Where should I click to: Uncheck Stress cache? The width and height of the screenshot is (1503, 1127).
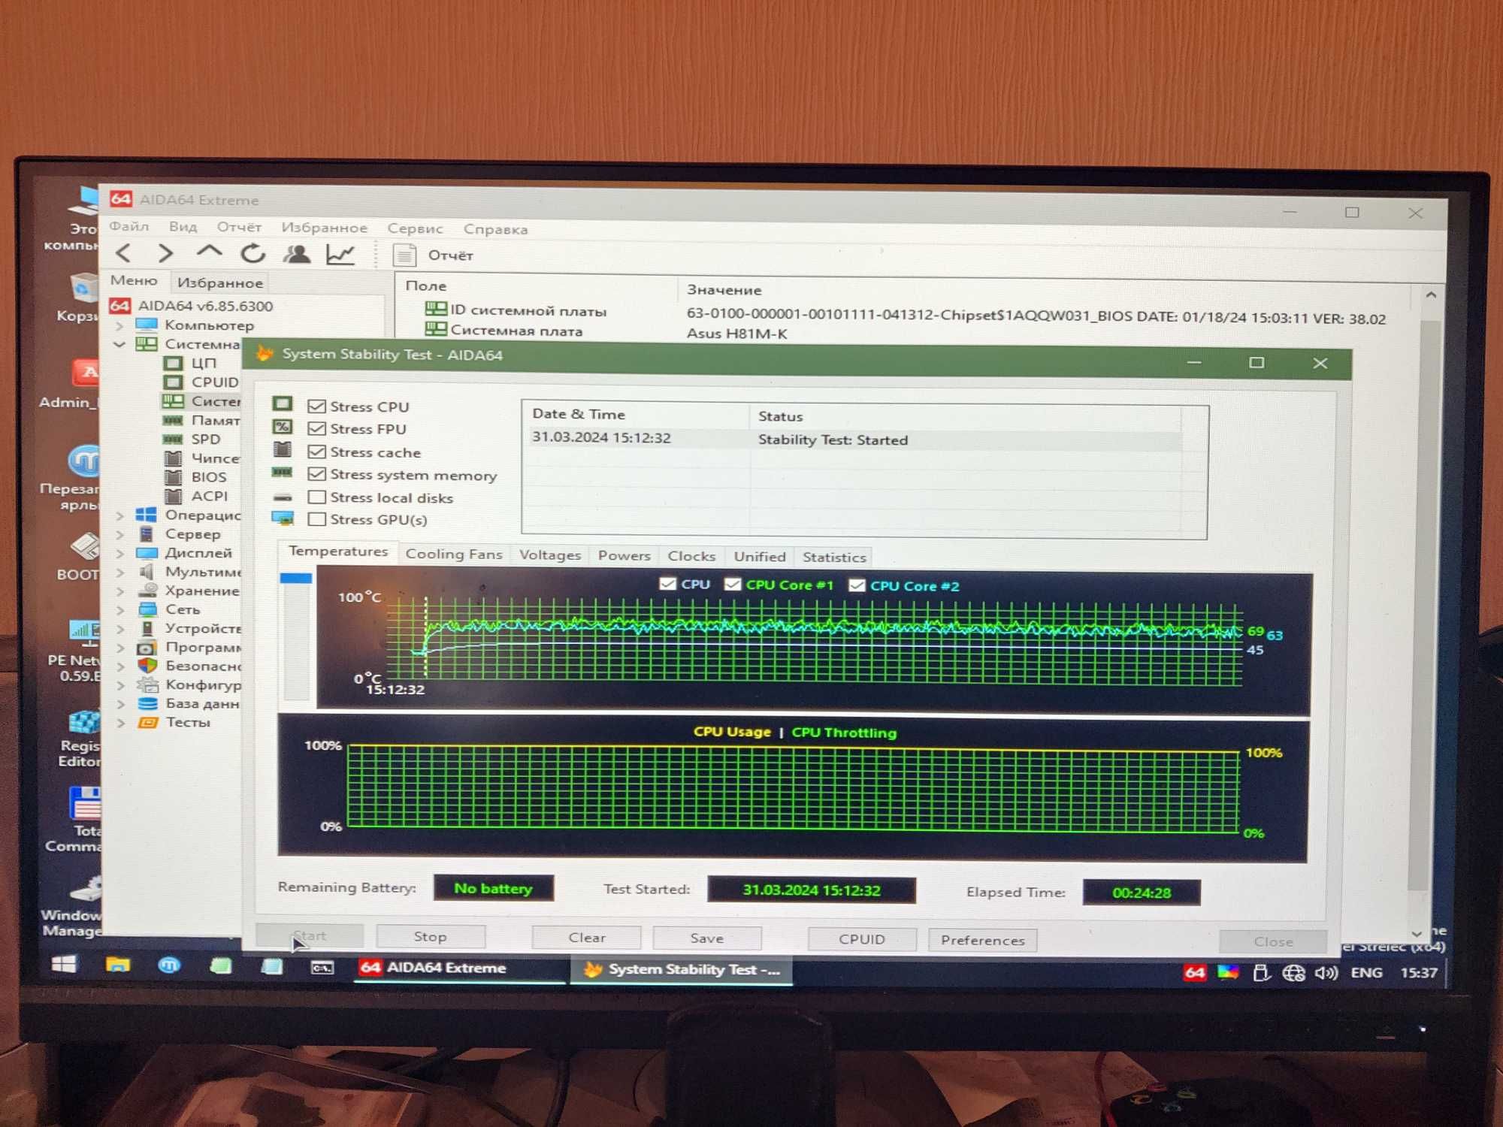(x=317, y=452)
